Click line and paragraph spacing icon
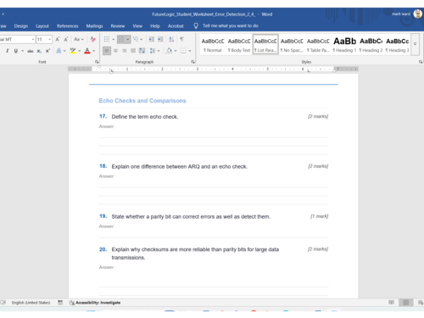 (153, 51)
